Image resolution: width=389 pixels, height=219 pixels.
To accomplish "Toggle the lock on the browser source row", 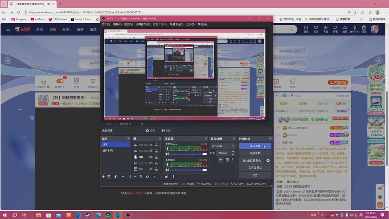I will point(156,157).
